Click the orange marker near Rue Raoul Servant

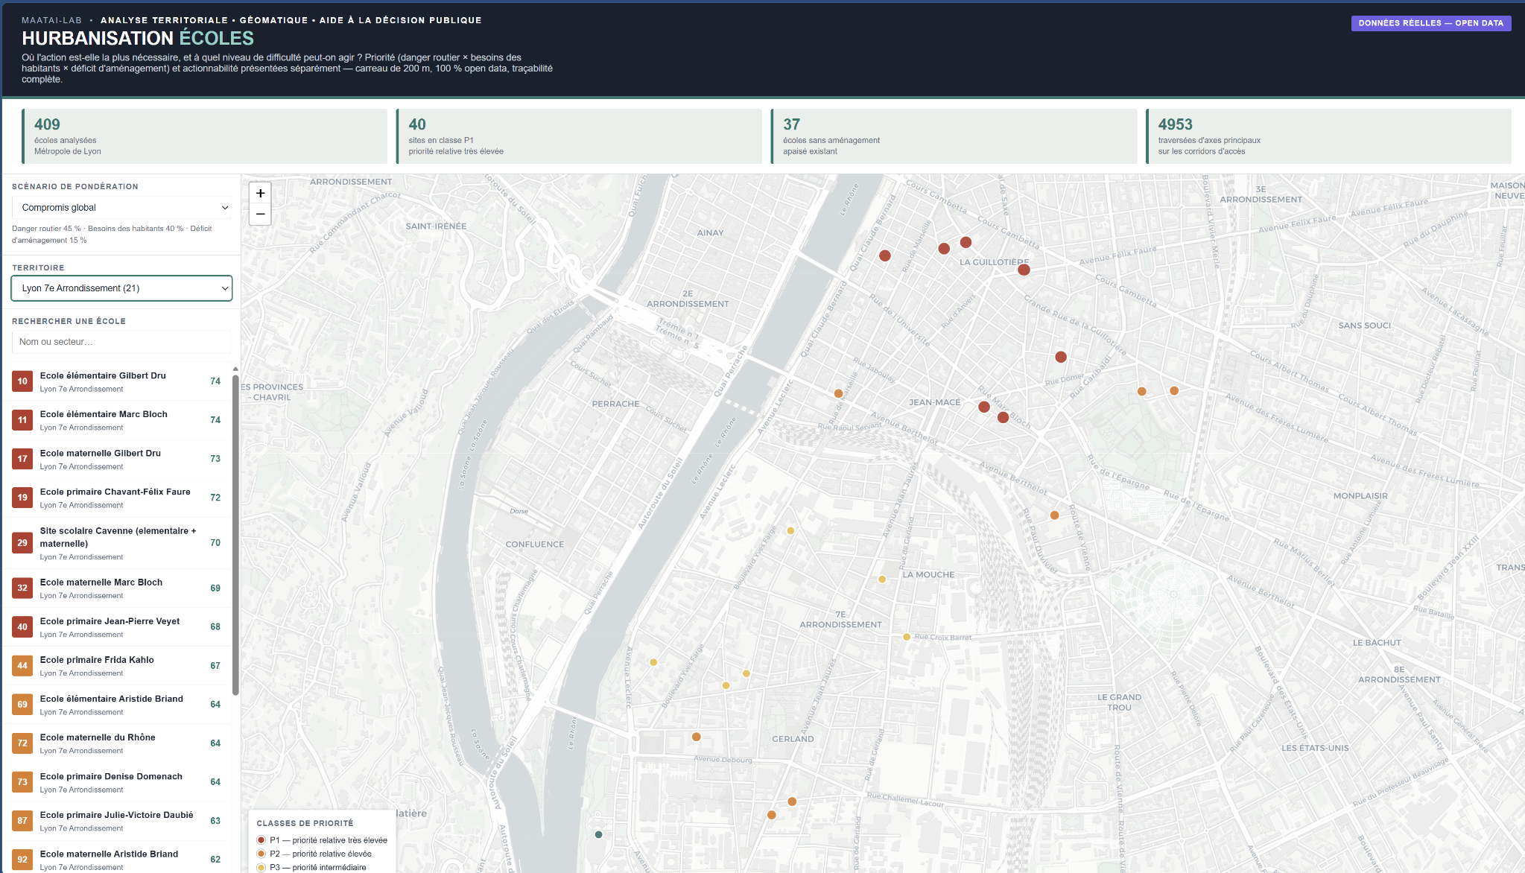coord(838,393)
